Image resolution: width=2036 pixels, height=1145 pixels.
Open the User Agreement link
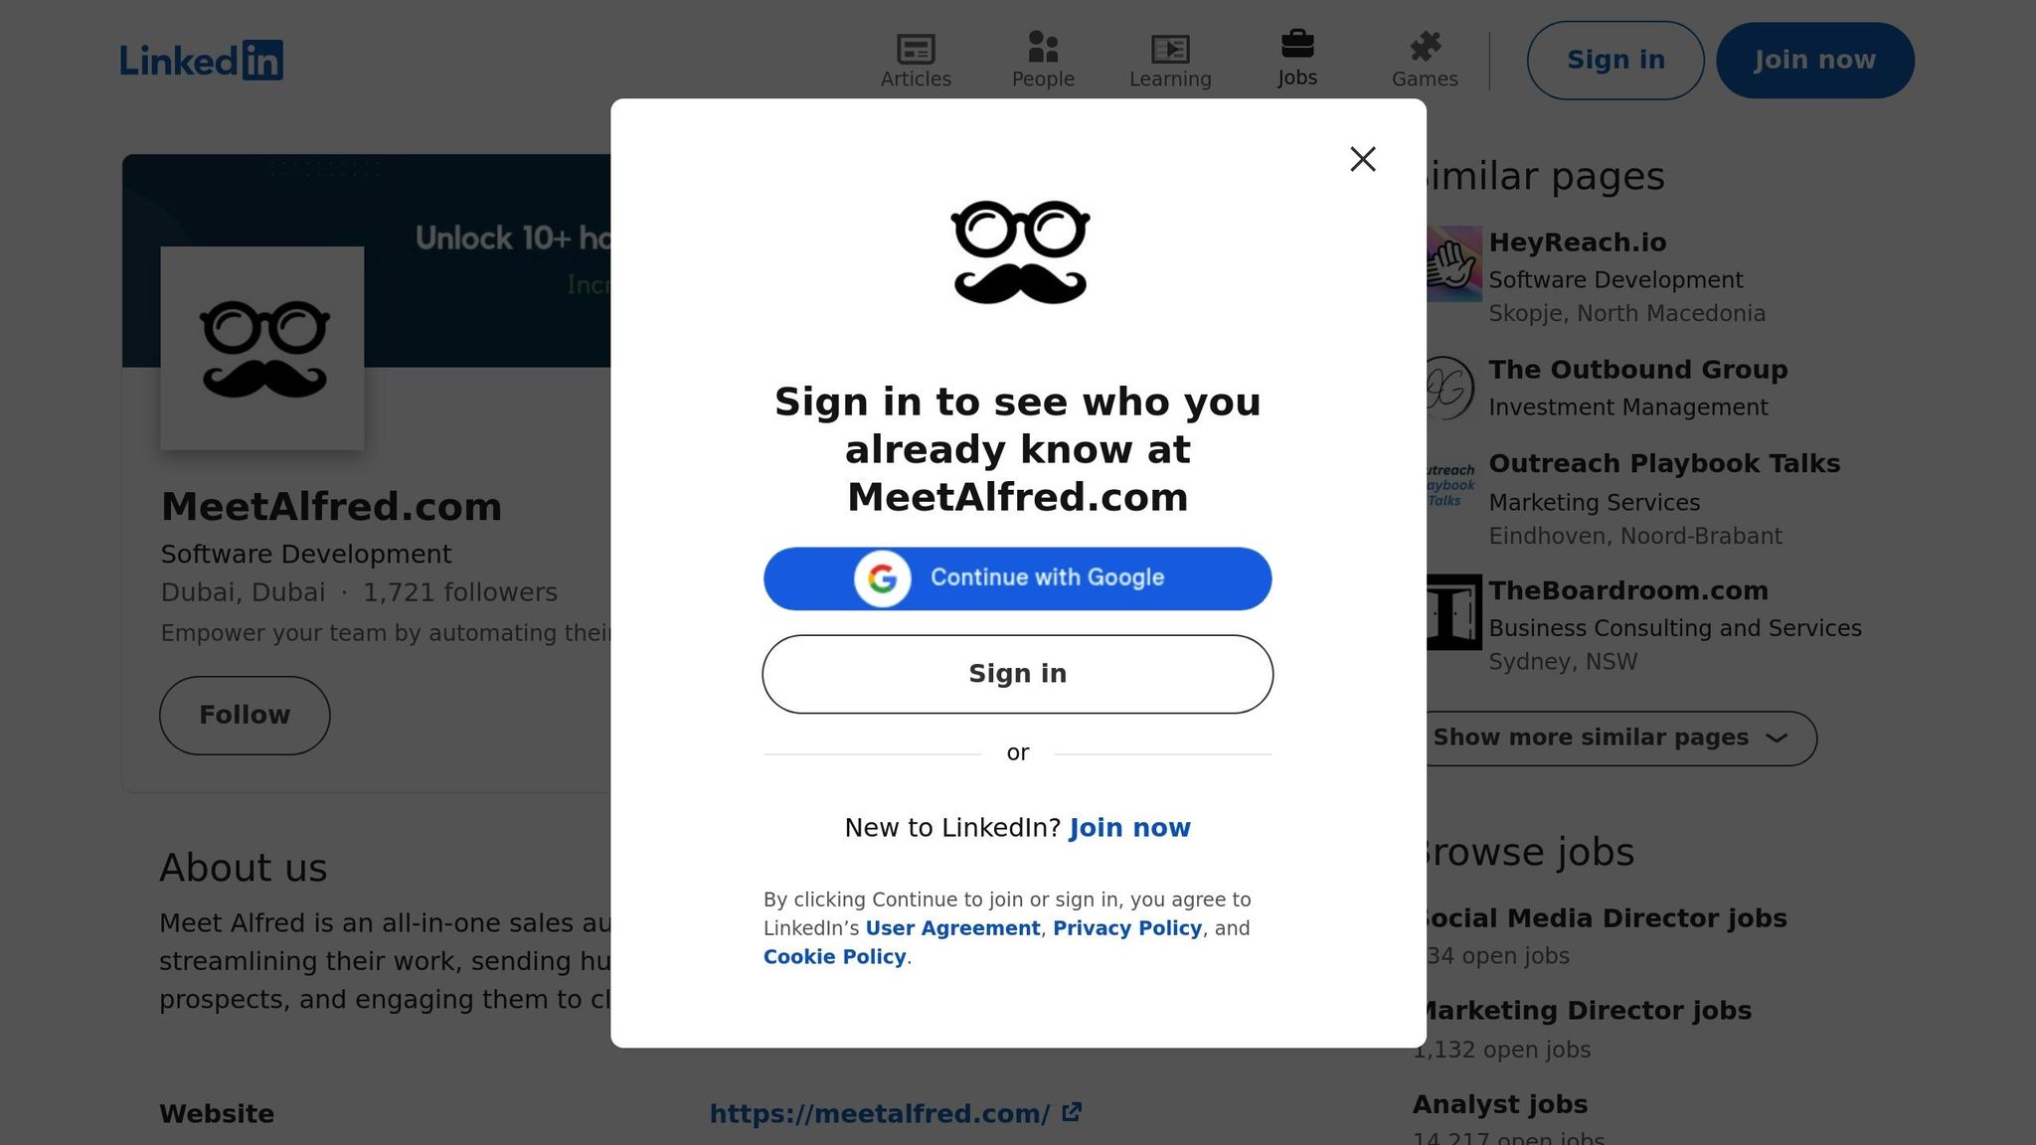coord(952,928)
